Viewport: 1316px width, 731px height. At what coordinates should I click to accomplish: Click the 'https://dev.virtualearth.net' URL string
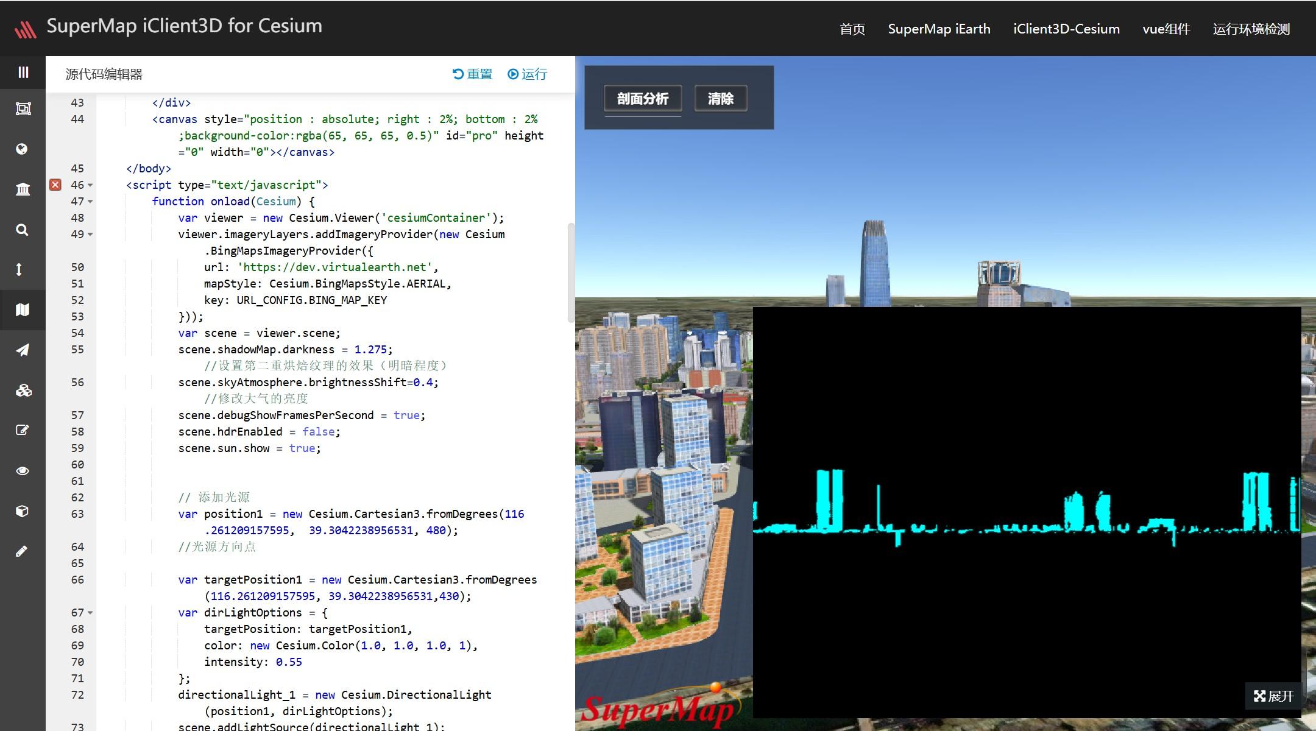(334, 267)
